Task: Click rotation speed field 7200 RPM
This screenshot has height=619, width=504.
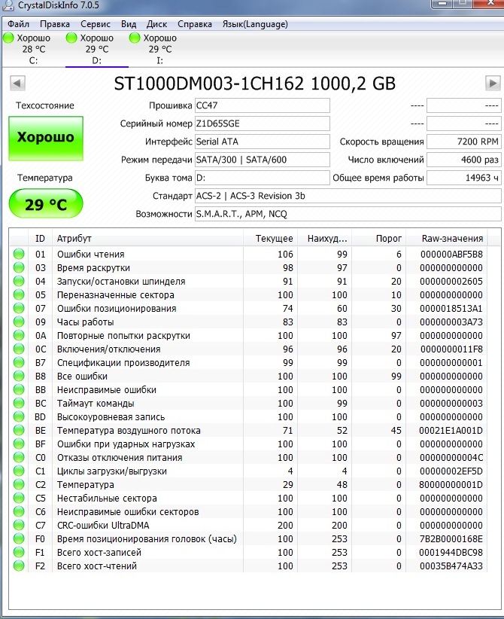Action: [x=464, y=142]
